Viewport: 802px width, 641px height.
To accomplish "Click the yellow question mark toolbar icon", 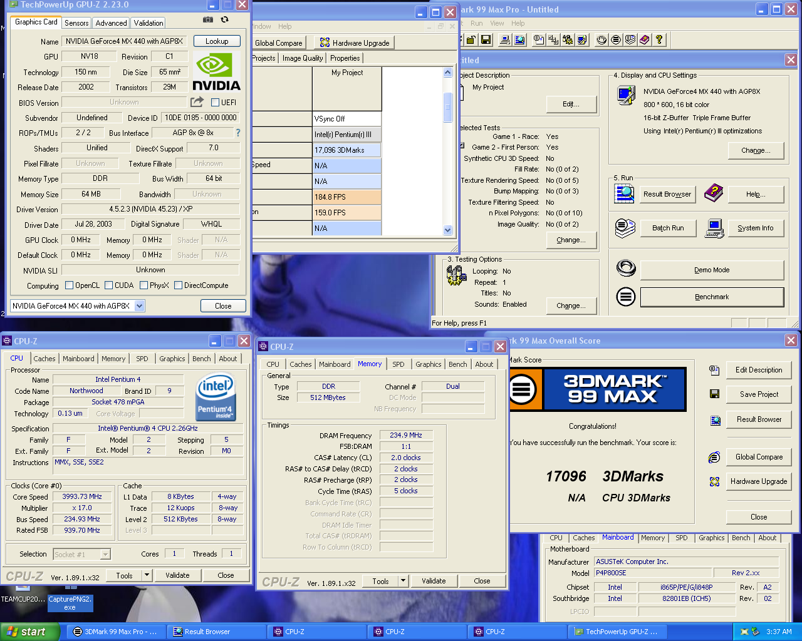I will tap(659, 39).
